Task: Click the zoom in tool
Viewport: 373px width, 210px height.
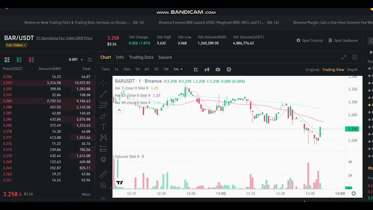Action: tap(103, 185)
